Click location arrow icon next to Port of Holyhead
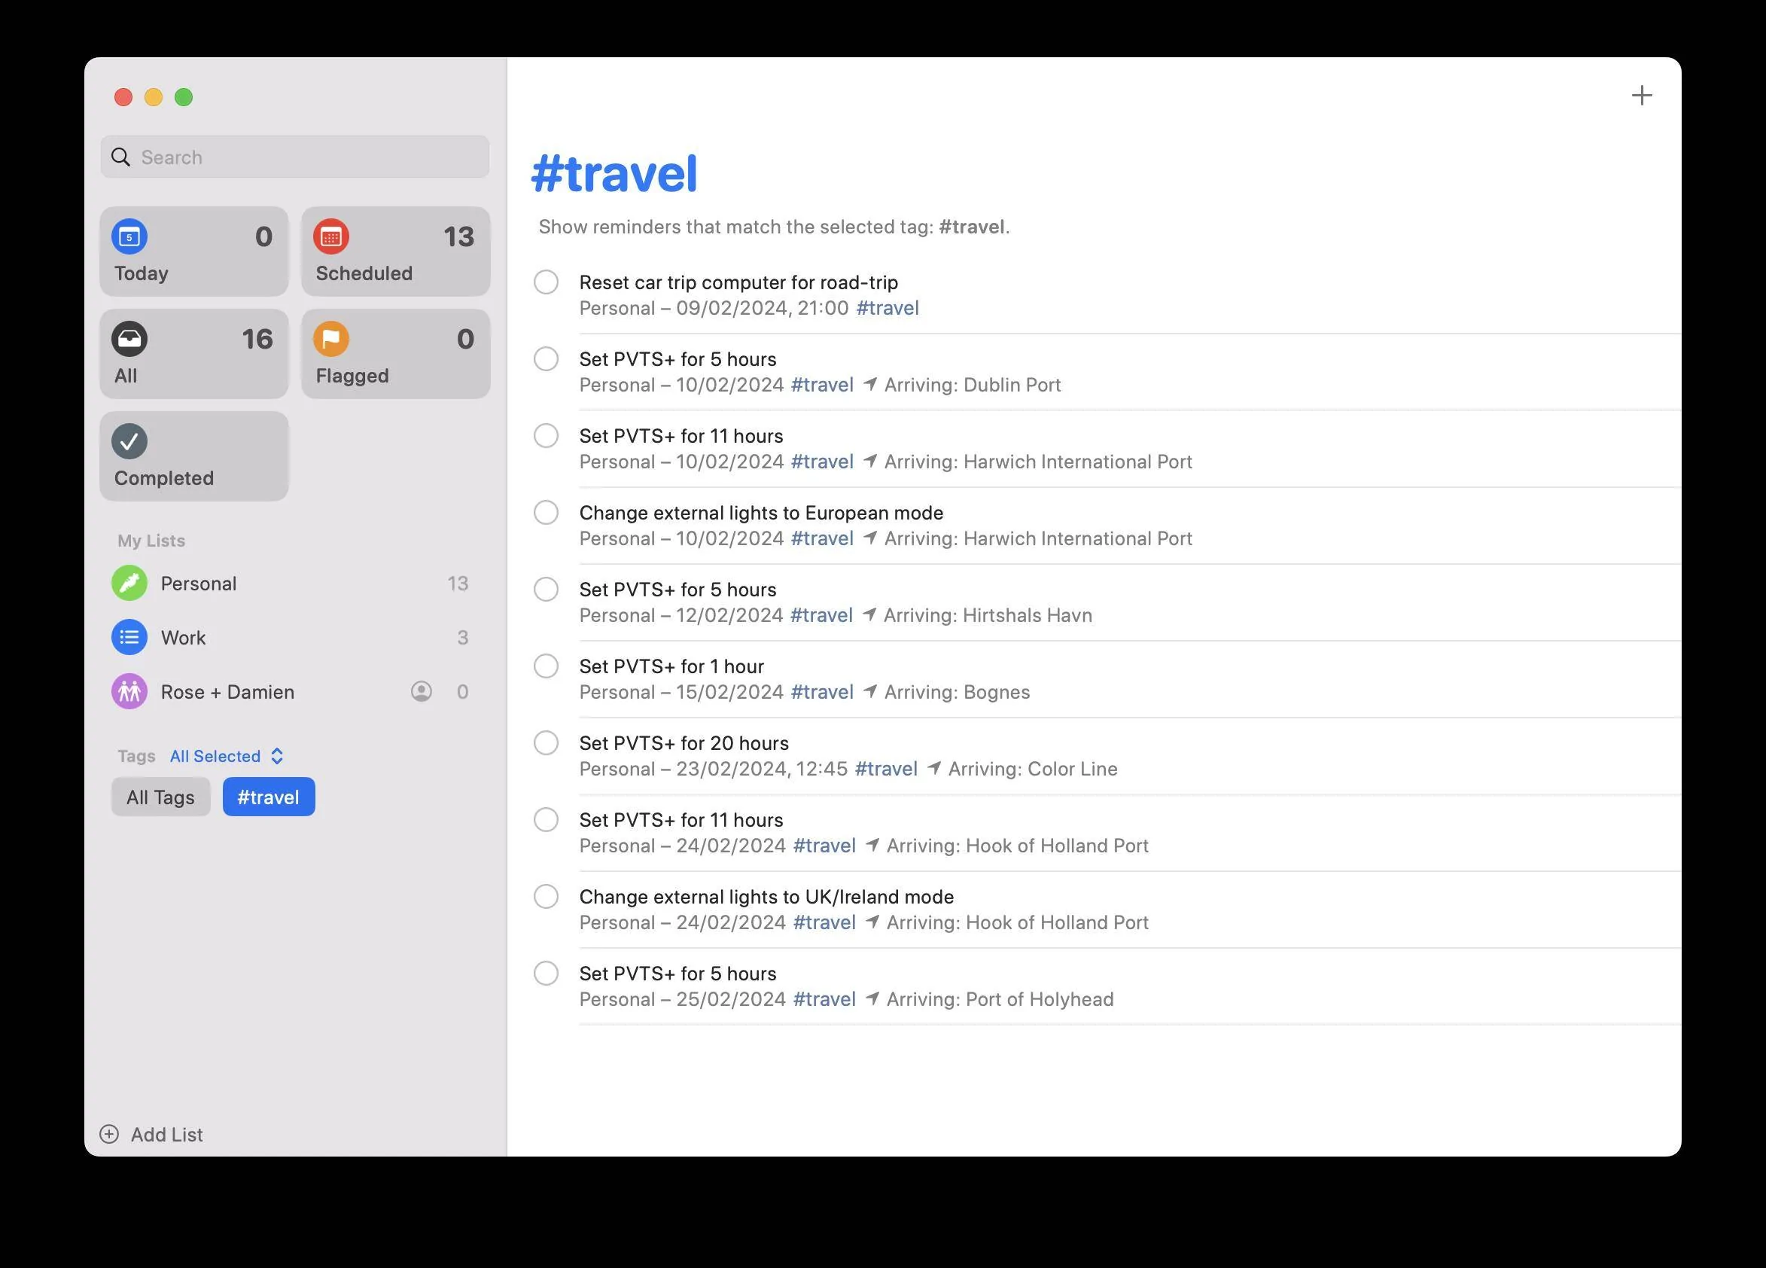The height and width of the screenshot is (1268, 1766). [872, 998]
